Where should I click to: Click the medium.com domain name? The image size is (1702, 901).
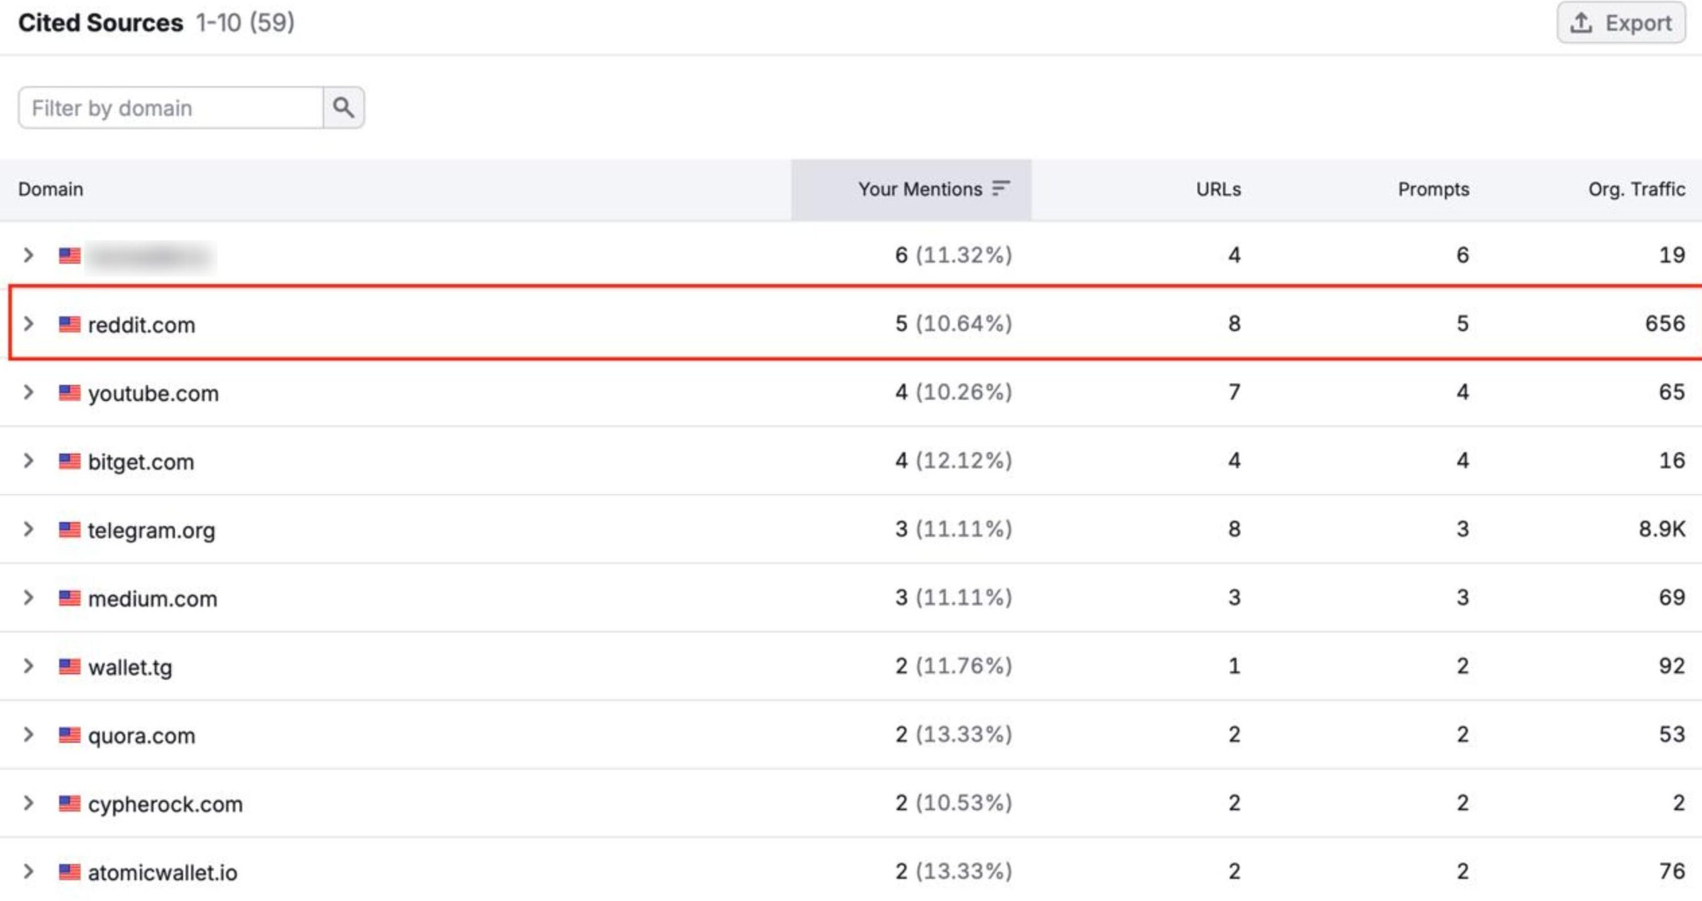click(x=153, y=599)
